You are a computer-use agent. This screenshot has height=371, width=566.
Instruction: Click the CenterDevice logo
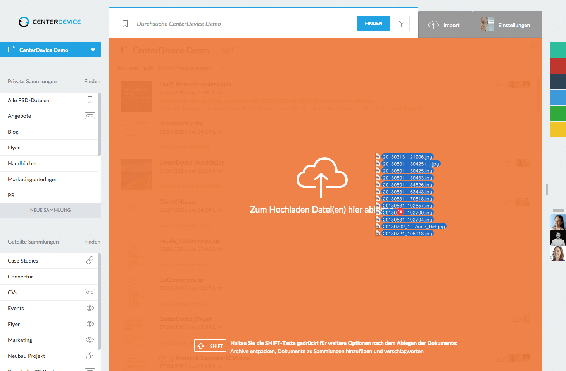(50, 22)
